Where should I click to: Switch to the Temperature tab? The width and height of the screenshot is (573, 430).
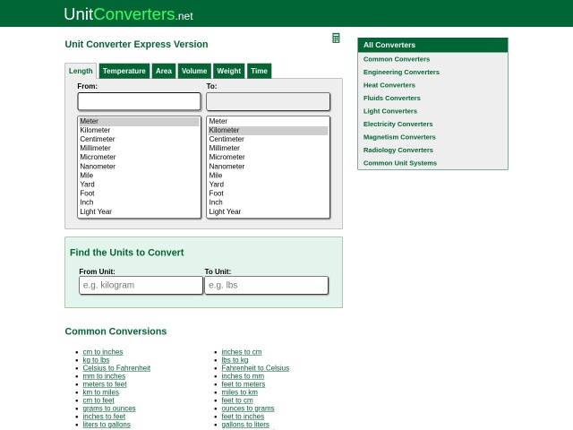pyautogui.click(x=124, y=71)
